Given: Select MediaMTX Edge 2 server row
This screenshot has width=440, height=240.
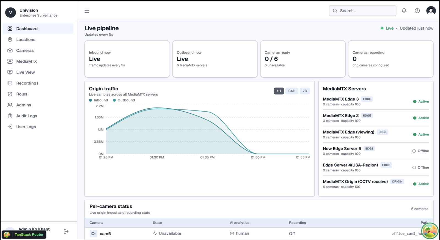Looking at the screenshot, I should [x=376, y=118].
